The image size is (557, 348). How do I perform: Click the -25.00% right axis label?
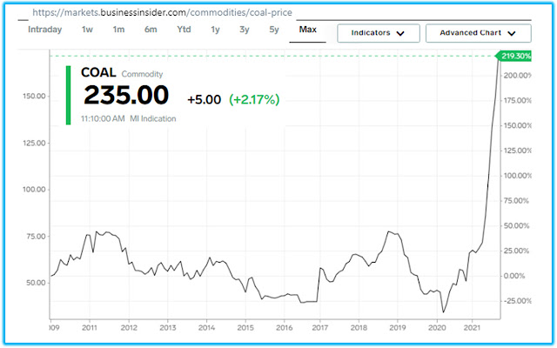pos(517,301)
